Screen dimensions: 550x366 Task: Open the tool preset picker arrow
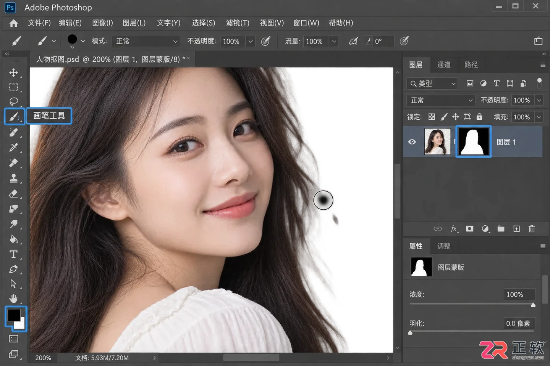(x=53, y=41)
